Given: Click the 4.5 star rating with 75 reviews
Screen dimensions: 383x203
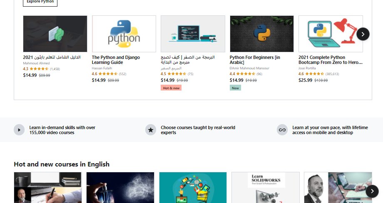Looking at the screenshot, I should tap(177, 74).
